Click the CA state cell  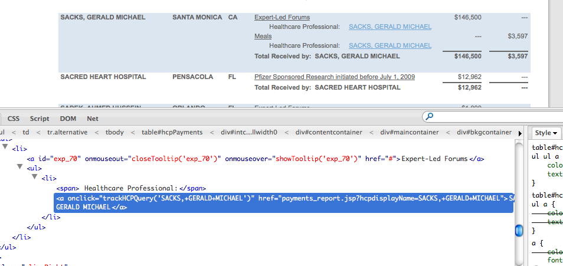233,17
